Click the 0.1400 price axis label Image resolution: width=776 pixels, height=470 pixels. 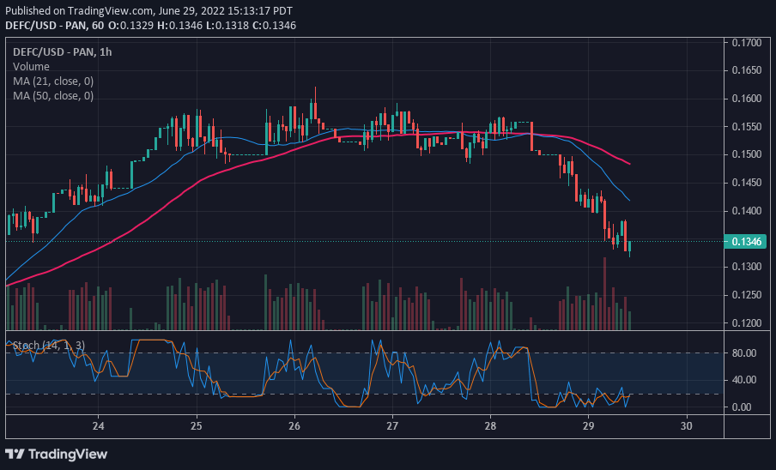pyautogui.click(x=747, y=210)
